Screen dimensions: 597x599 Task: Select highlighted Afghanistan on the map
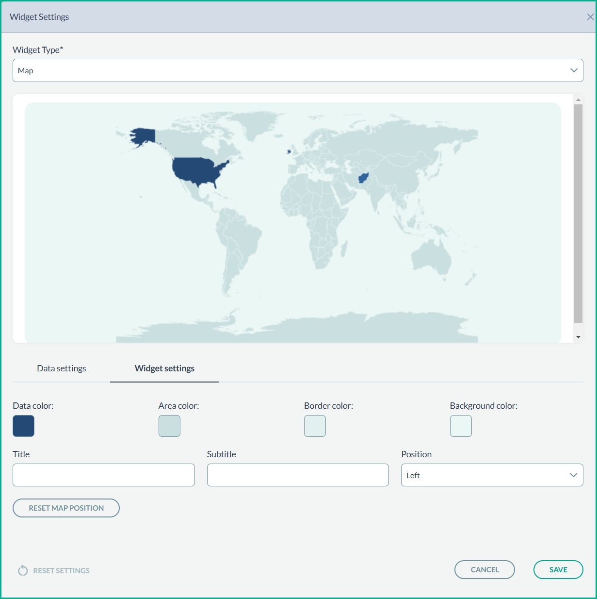coord(363,178)
